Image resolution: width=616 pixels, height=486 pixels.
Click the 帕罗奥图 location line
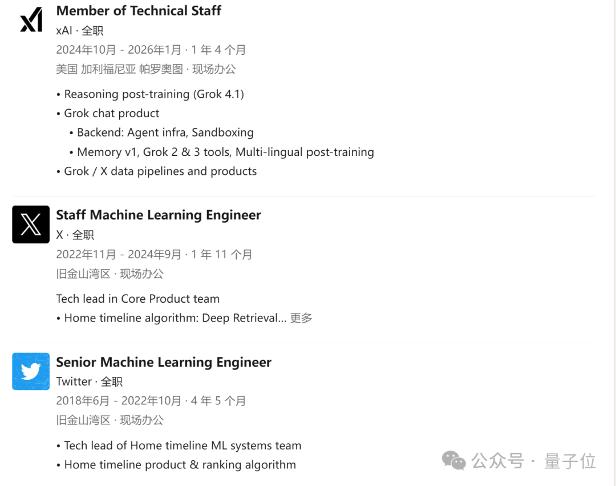click(x=146, y=69)
